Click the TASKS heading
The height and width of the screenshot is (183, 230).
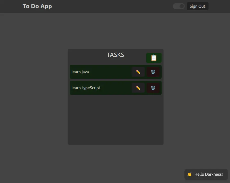click(115, 55)
